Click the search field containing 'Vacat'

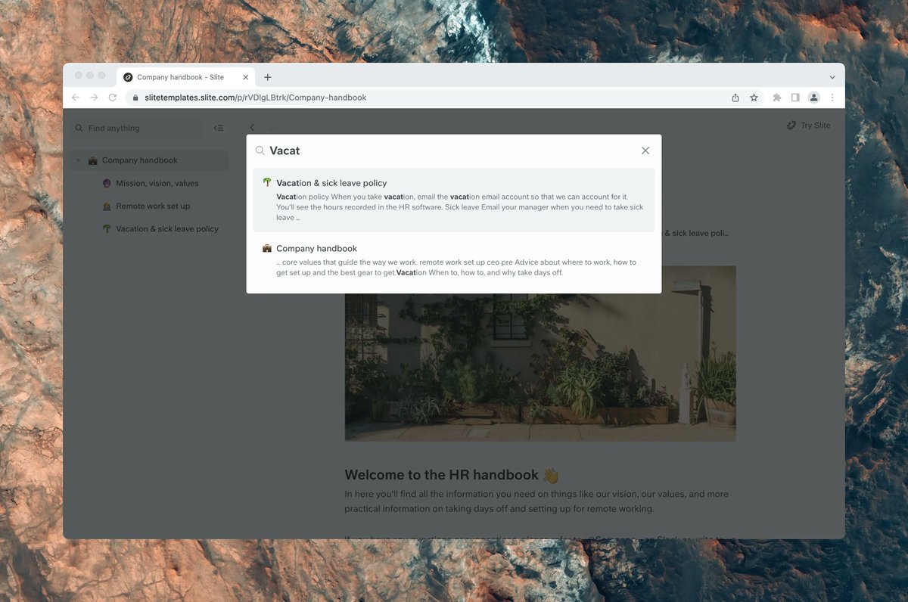pos(454,150)
